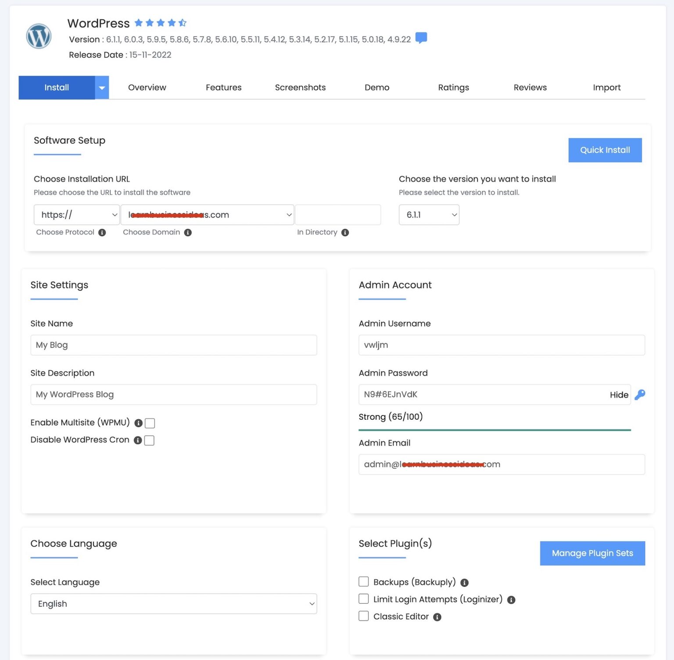Screen dimensions: 674x660
Task: Open the Screenshots tab
Action: pos(300,87)
